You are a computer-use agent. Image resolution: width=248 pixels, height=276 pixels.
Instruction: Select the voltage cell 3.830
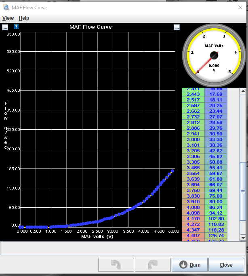(x=193, y=196)
